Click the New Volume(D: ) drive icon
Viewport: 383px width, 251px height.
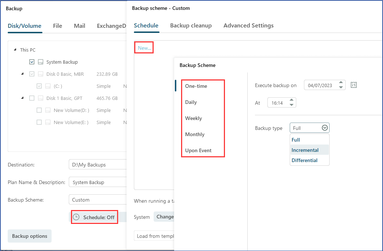pos(48,110)
